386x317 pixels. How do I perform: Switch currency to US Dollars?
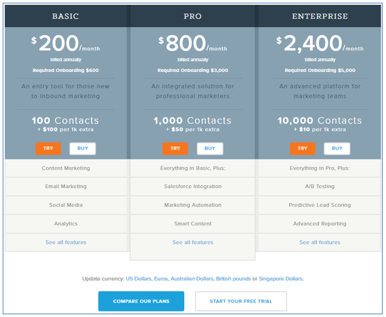point(138,279)
